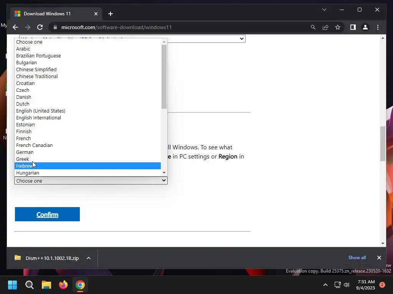393x294 pixels.
Task: Open network status tray icon
Action: point(338,285)
